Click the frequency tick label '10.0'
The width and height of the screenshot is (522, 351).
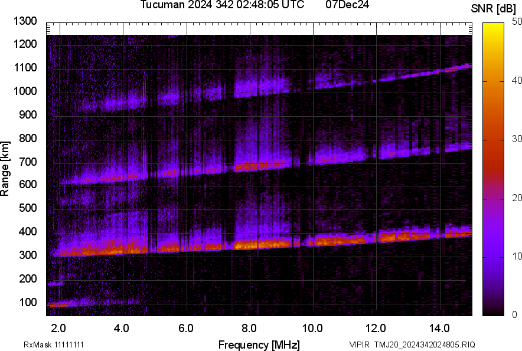pos(312,329)
